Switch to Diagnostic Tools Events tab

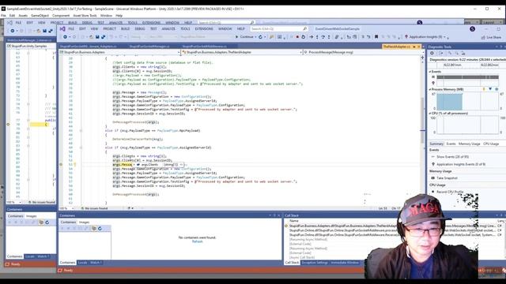[x=451, y=144]
